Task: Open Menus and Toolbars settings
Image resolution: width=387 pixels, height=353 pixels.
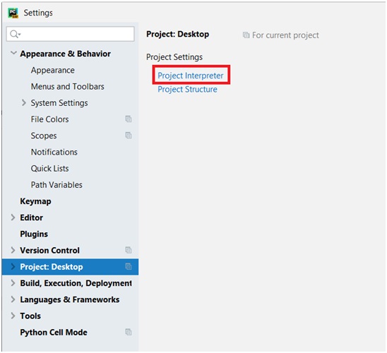Action: [x=68, y=87]
